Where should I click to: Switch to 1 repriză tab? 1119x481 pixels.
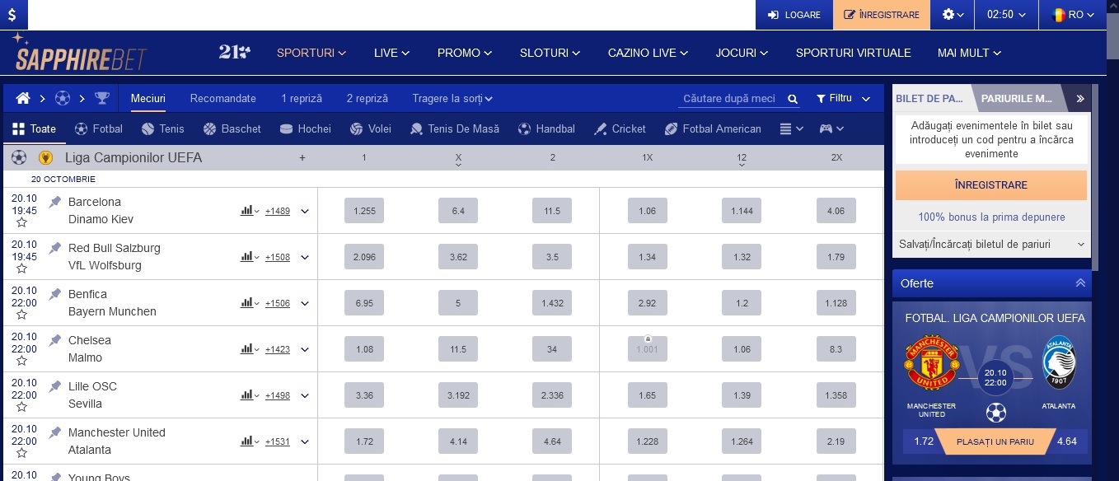click(302, 99)
